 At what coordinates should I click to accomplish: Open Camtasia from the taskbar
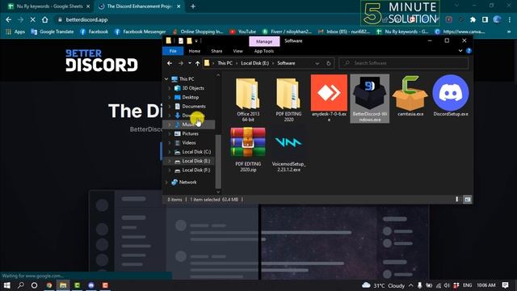pyautogui.click(x=78, y=285)
